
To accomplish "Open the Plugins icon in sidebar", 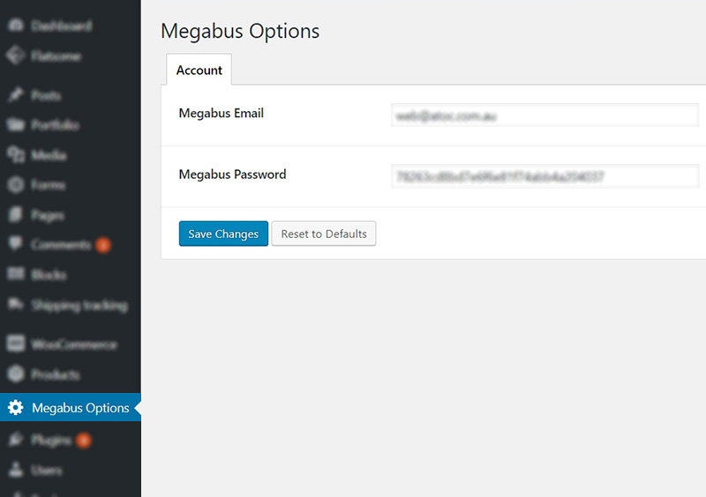I will point(16,439).
